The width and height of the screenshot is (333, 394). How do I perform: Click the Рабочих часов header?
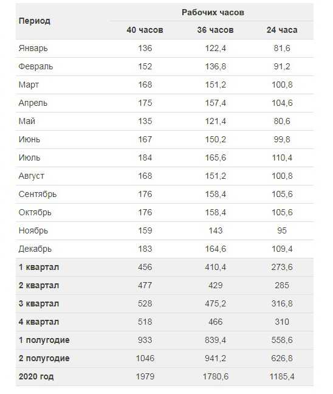click(213, 12)
